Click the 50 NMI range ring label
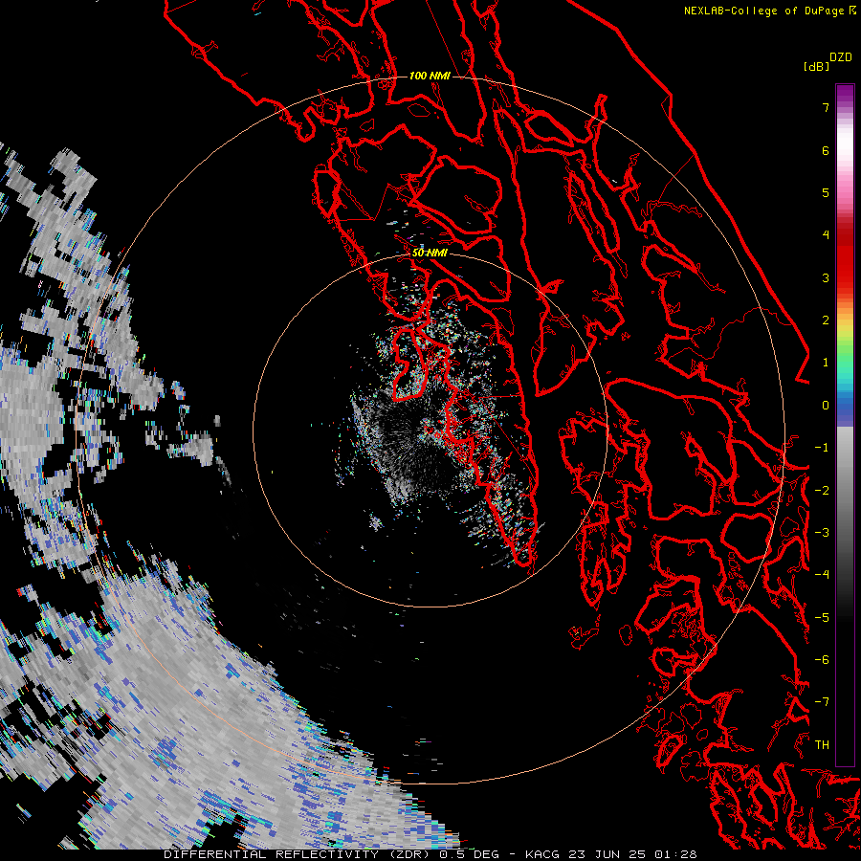 tap(430, 253)
